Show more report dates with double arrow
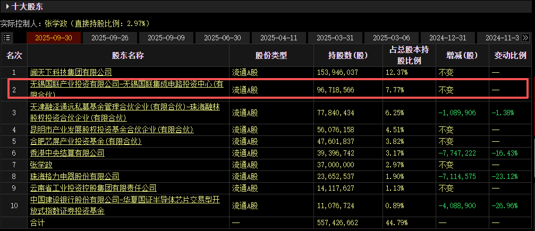Screen dimensions: 535x231 pyautogui.click(x=525, y=38)
